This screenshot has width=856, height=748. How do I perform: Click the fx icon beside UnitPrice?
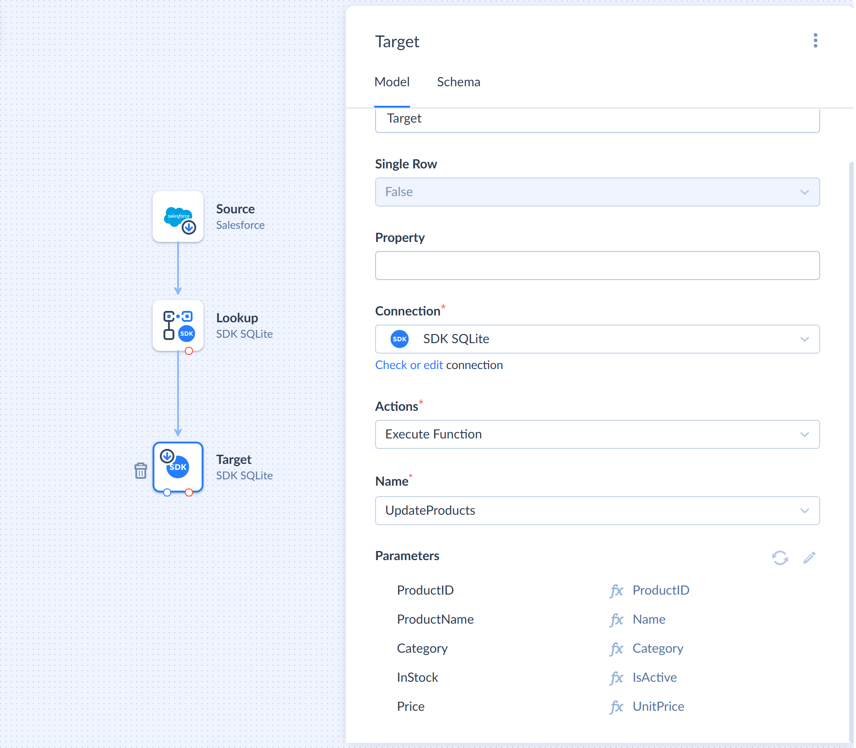coord(616,707)
